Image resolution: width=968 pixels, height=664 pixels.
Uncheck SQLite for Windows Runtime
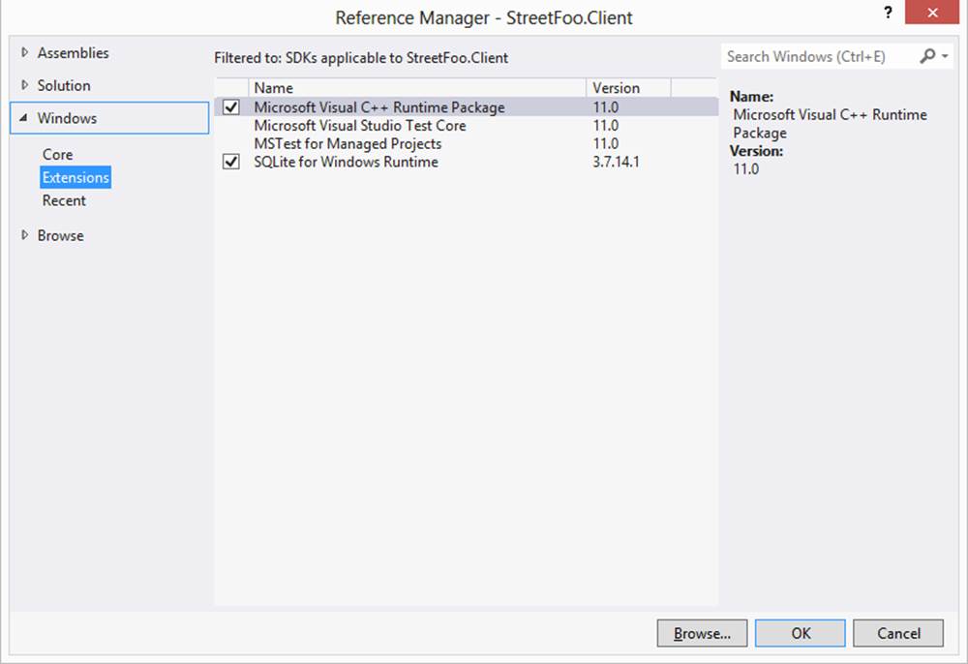(231, 162)
